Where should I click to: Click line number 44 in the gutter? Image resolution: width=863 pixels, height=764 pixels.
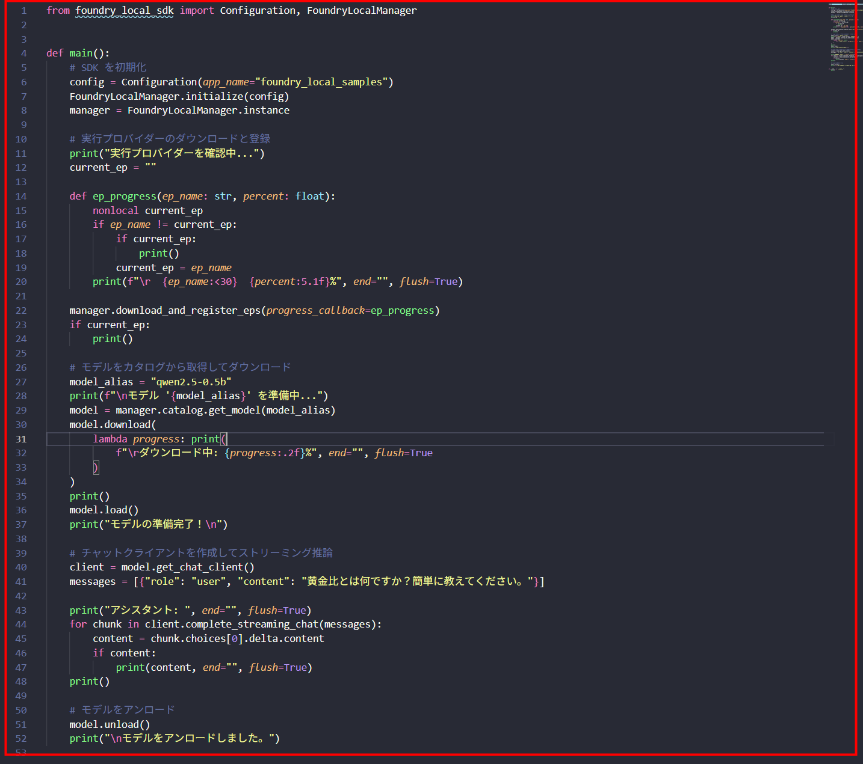(x=21, y=624)
